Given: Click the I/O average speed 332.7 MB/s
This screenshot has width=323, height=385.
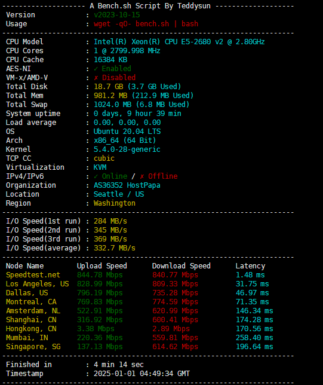Looking at the screenshot, I should click(115, 248).
